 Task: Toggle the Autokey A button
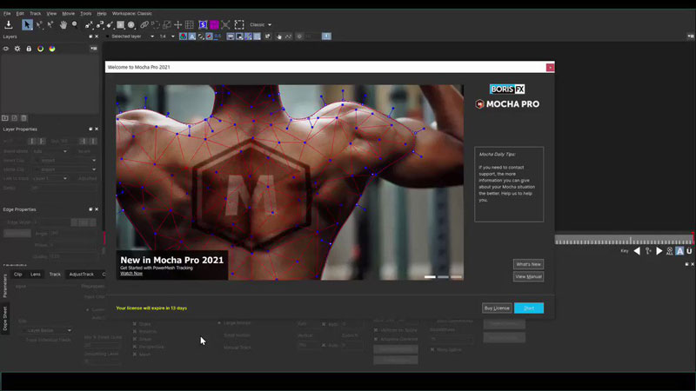click(x=679, y=251)
